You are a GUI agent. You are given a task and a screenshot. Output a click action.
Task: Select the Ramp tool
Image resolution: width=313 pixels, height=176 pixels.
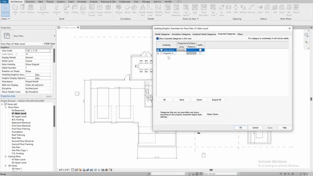point(127,9)
